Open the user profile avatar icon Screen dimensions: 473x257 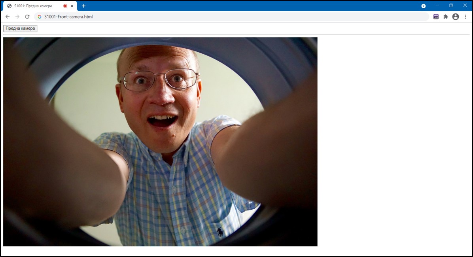[x=456, y=17]
